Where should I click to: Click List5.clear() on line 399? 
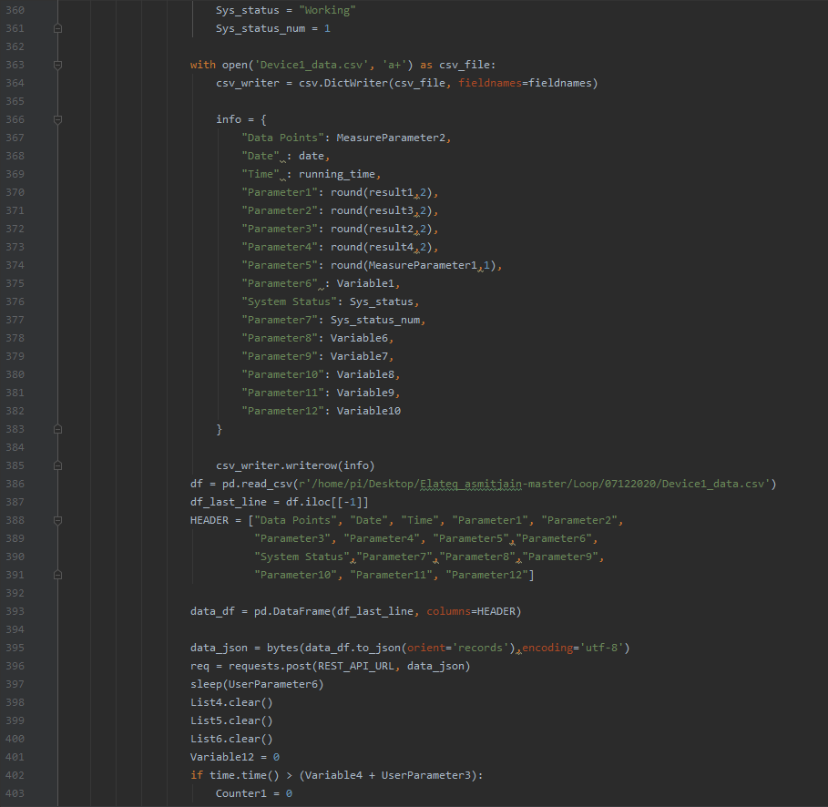tap(231, 720)
